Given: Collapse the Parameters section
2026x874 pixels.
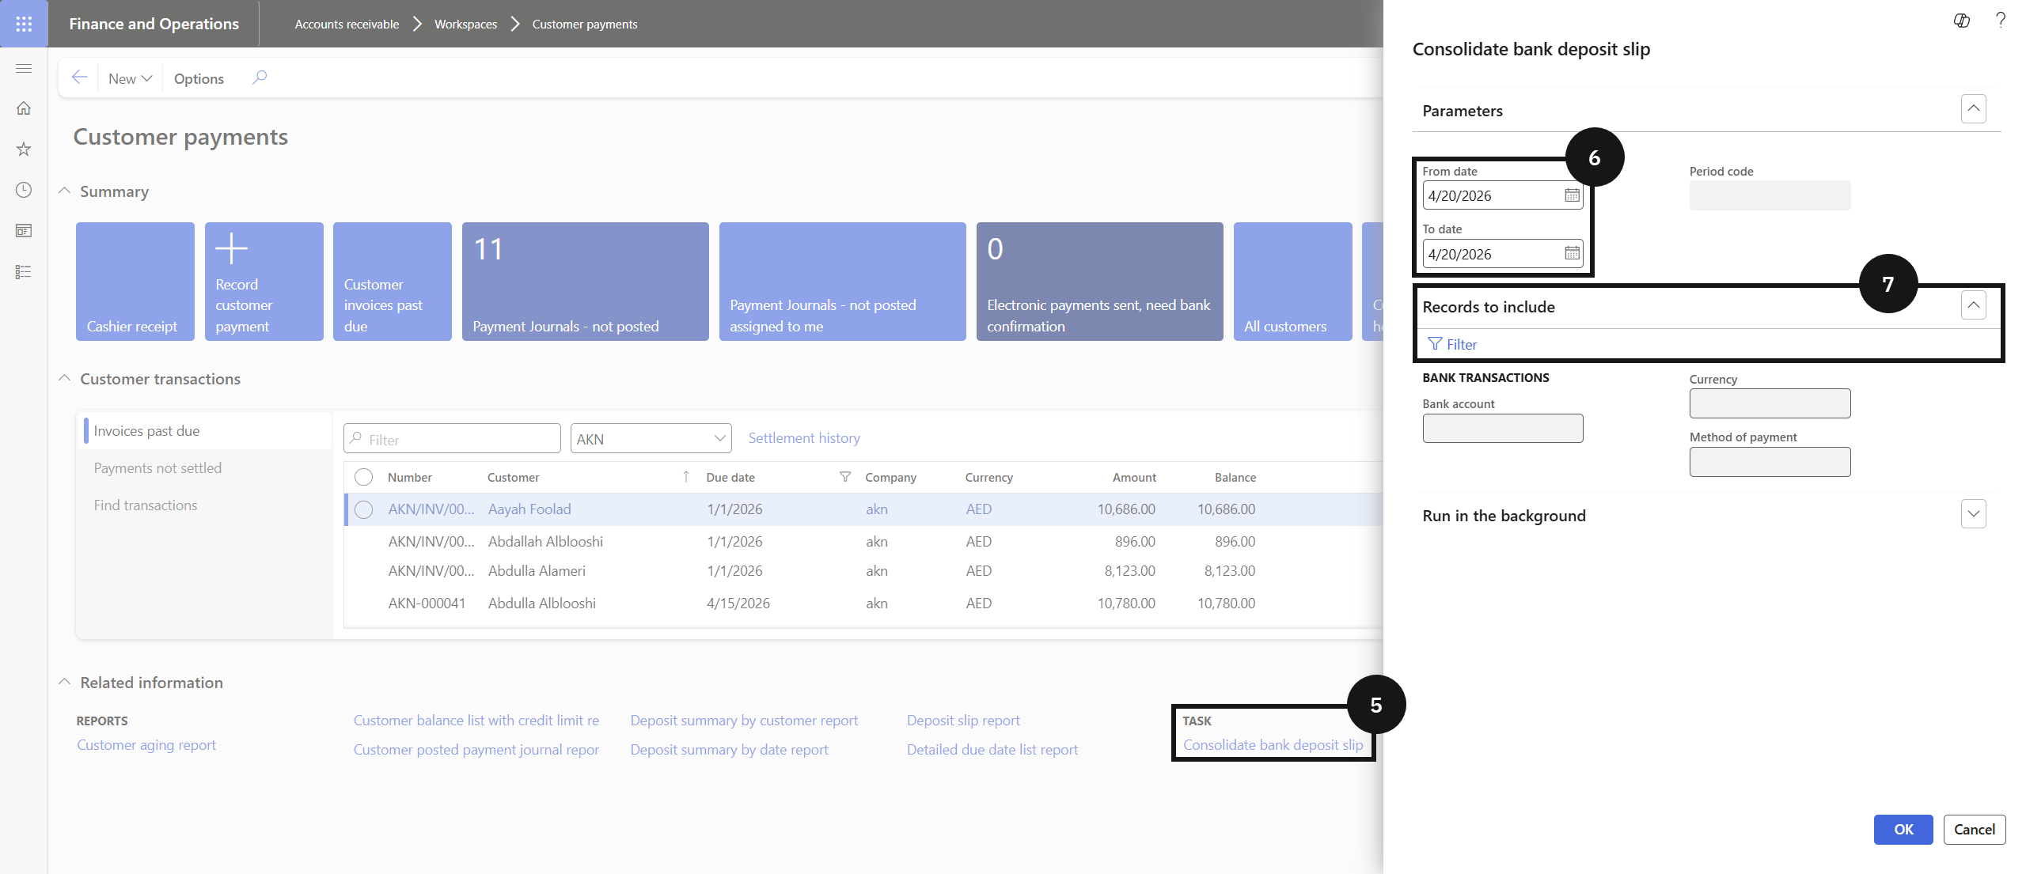Looking at the screenshot, I should point(1973,108).
